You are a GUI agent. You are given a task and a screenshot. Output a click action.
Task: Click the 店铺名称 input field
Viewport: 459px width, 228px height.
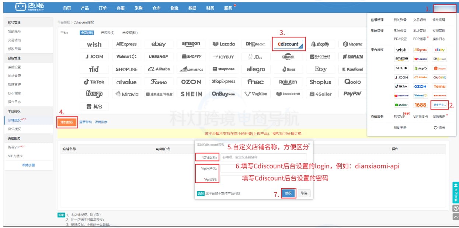(263, 157)
